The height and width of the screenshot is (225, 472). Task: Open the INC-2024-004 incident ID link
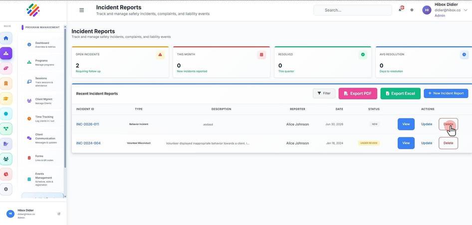coord(88,143)
